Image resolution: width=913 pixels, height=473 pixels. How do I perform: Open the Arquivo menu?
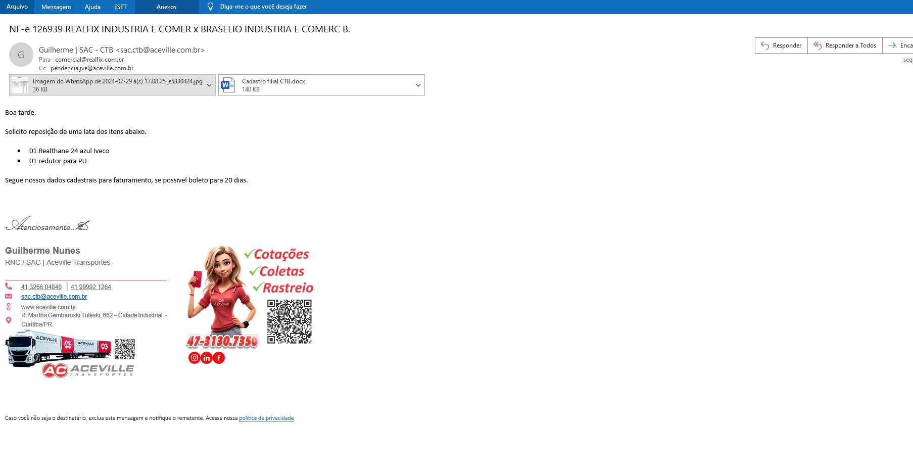17,7
